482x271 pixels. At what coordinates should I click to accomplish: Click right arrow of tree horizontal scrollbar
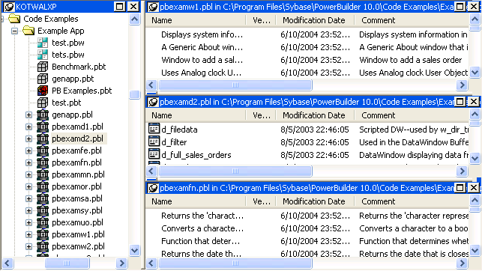pyautogui.click(x=121, y=263)
